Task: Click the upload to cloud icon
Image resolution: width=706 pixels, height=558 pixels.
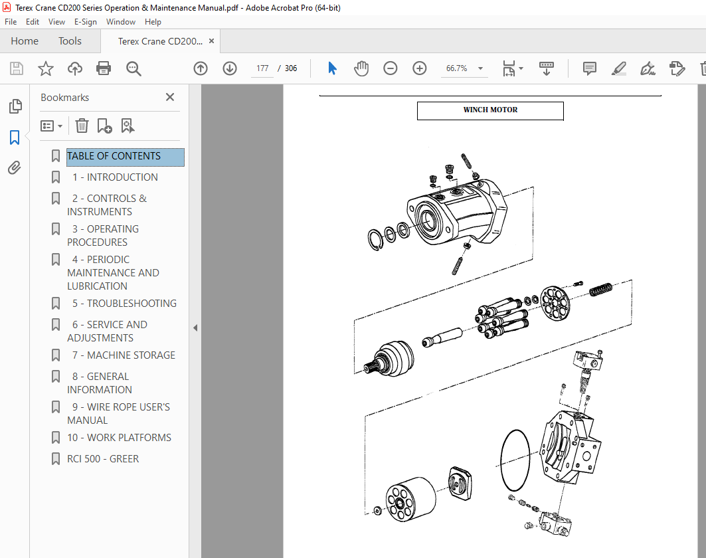Action: pyautogui.click(x=75, y=68)
